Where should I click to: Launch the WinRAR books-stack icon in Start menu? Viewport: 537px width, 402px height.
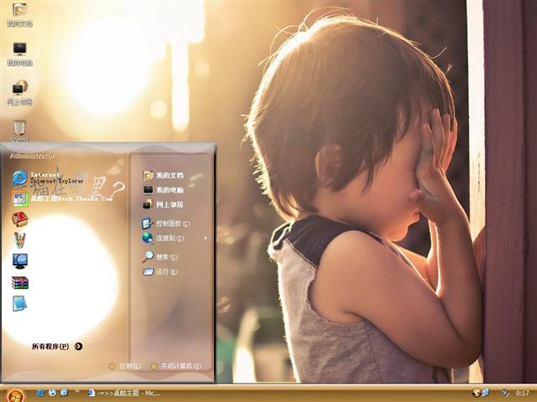(x=20, y=282)
